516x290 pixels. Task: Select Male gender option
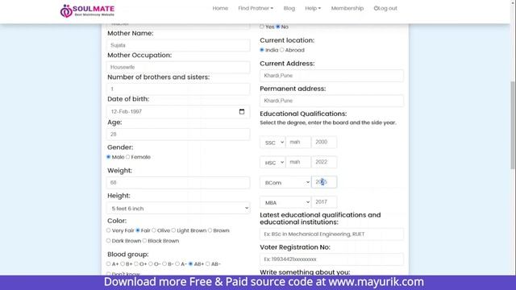tap(109, 157)
